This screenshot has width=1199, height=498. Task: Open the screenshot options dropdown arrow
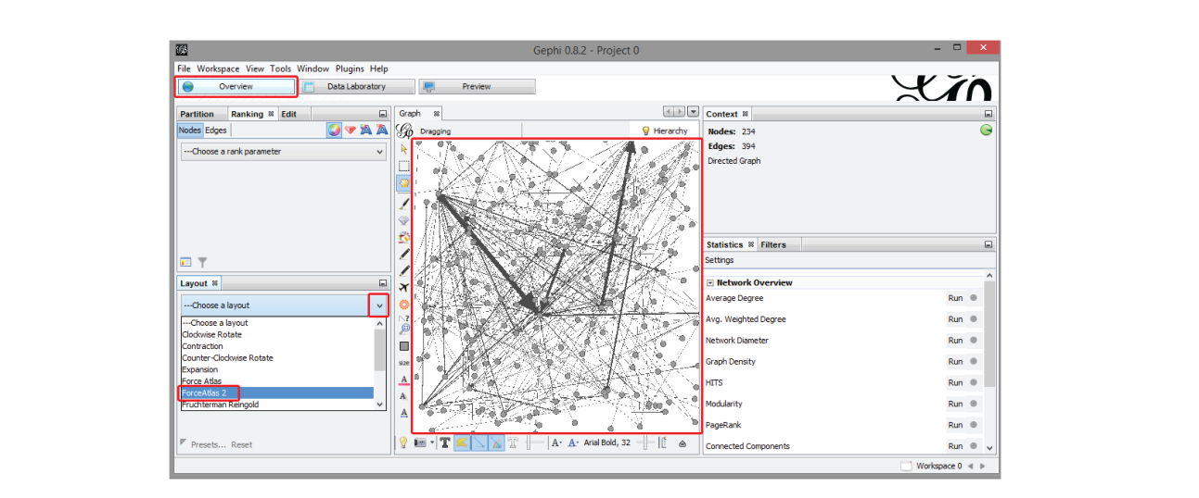coord(432,443)
